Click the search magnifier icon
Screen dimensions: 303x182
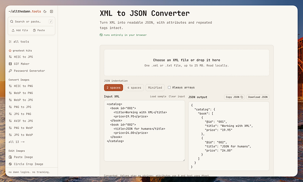coord(12,21)
